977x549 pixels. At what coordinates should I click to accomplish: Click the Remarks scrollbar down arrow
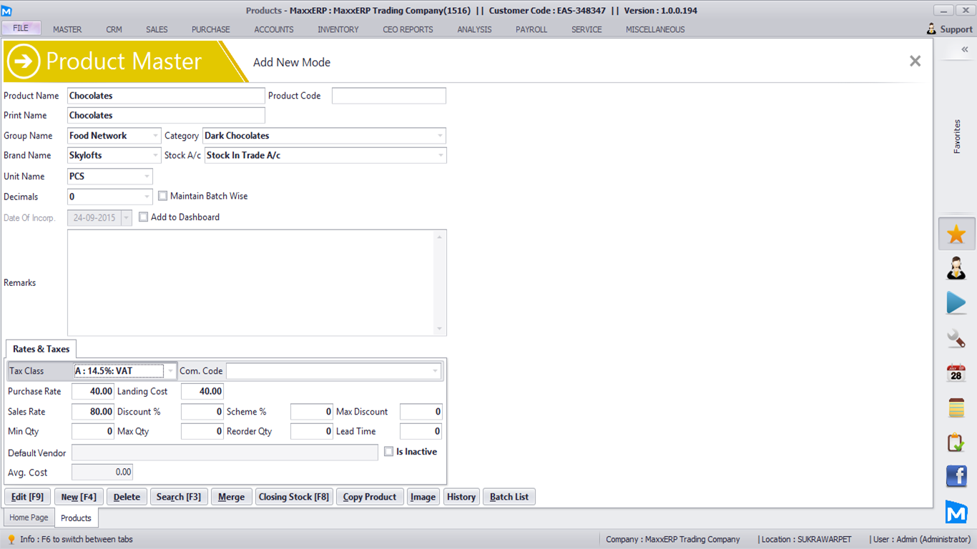(x=440, y=329)
